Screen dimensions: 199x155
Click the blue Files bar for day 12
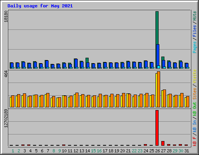(76, 63)
